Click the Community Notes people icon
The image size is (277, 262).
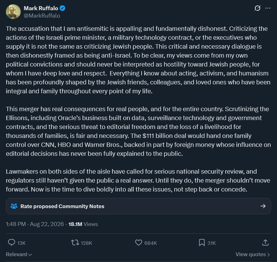[x=14, y=206]
